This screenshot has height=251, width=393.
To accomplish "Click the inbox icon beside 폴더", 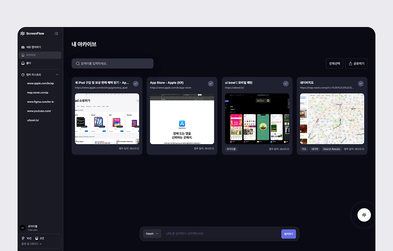I will pos(23,63).
